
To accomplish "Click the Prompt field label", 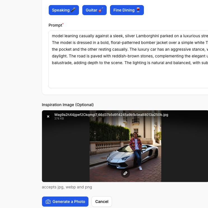I will [x=55, y=25].
